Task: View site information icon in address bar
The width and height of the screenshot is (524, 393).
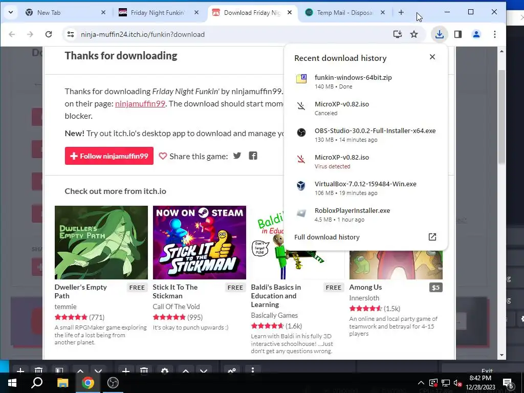Action: pos(71,34)
